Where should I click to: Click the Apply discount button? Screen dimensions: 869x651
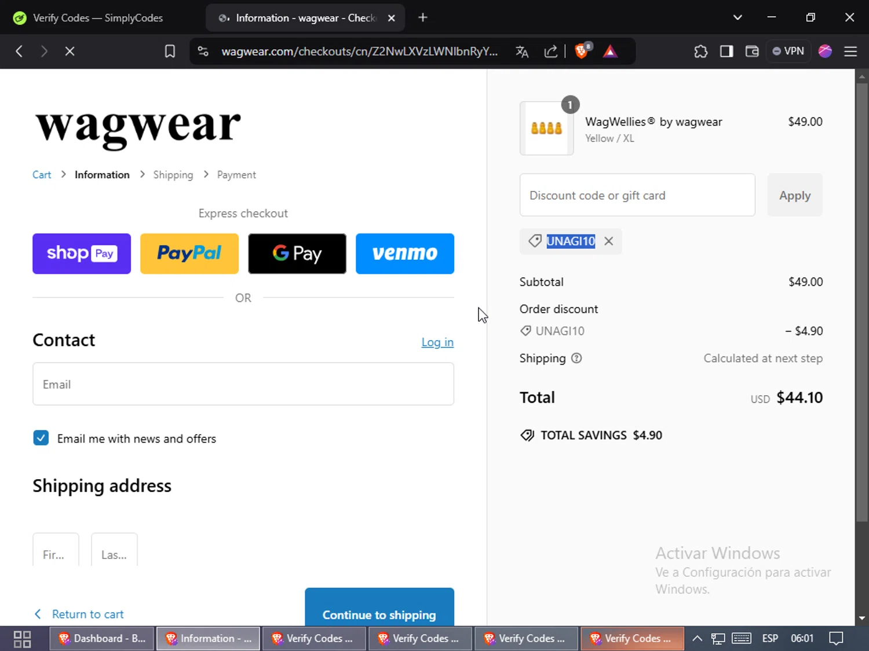point(795,195)
